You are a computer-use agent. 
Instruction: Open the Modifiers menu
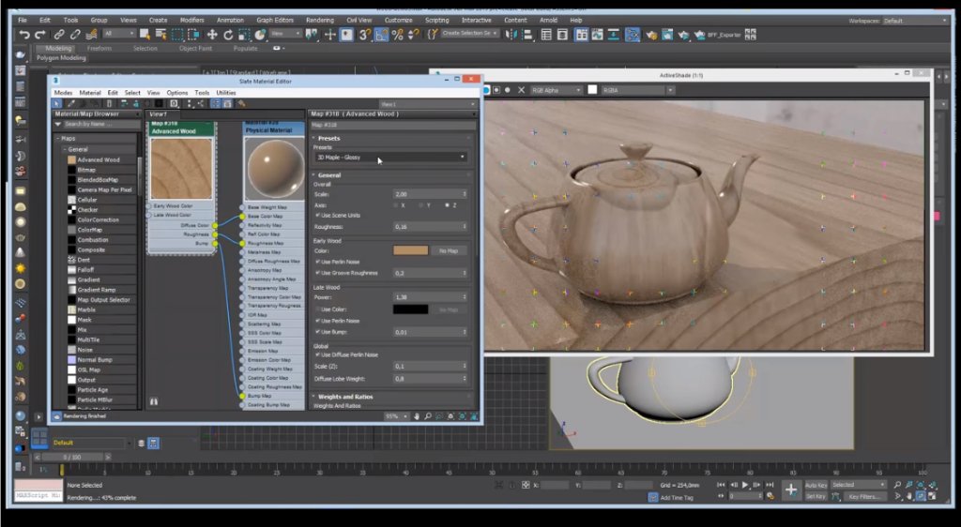point(191,21)
